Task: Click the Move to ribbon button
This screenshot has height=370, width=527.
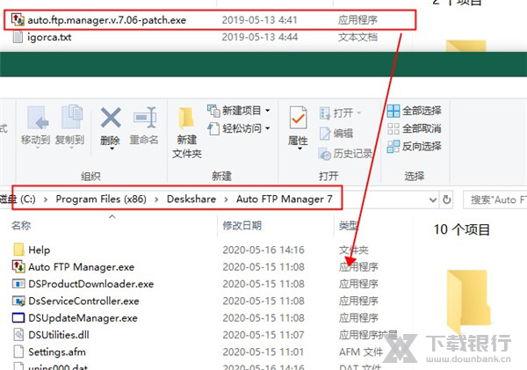Action: point(36,126)
